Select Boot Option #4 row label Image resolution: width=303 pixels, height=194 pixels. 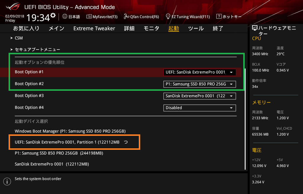(x=29, y=107)
